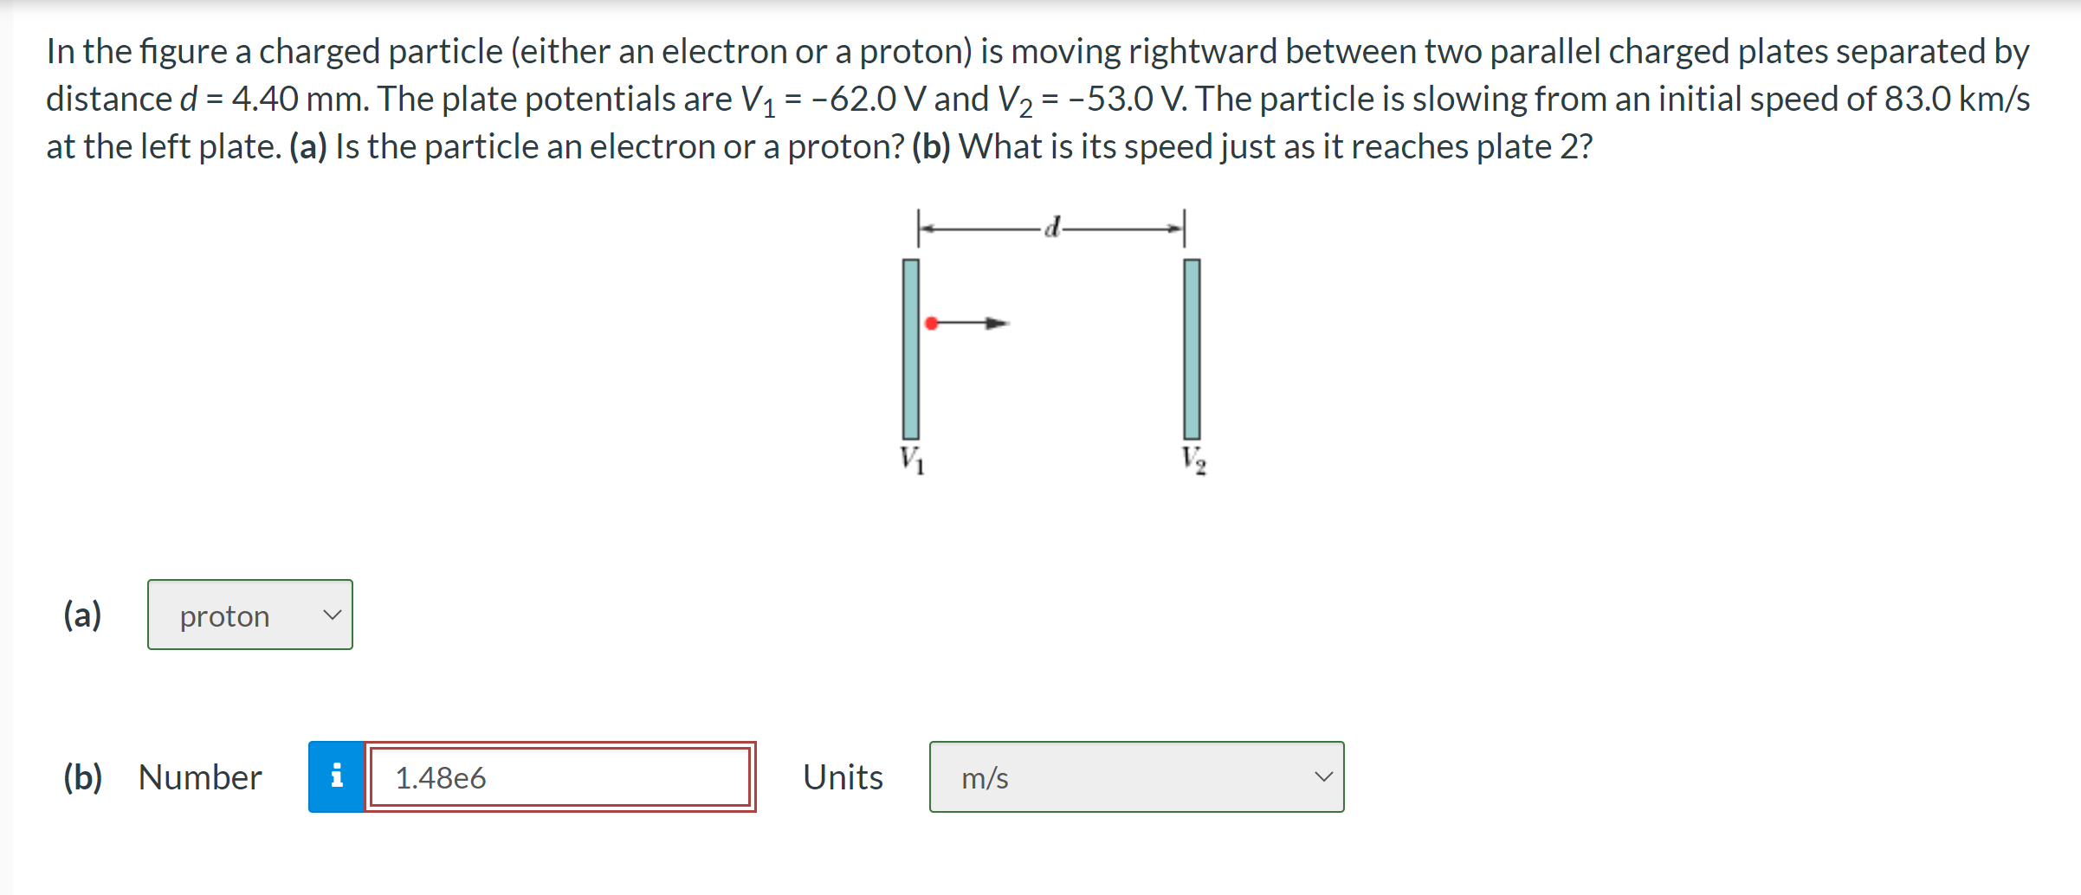This screenshot has width=2081, height=895.
Task: Click the Number label for part (b)
Action: tap(198, 777)
